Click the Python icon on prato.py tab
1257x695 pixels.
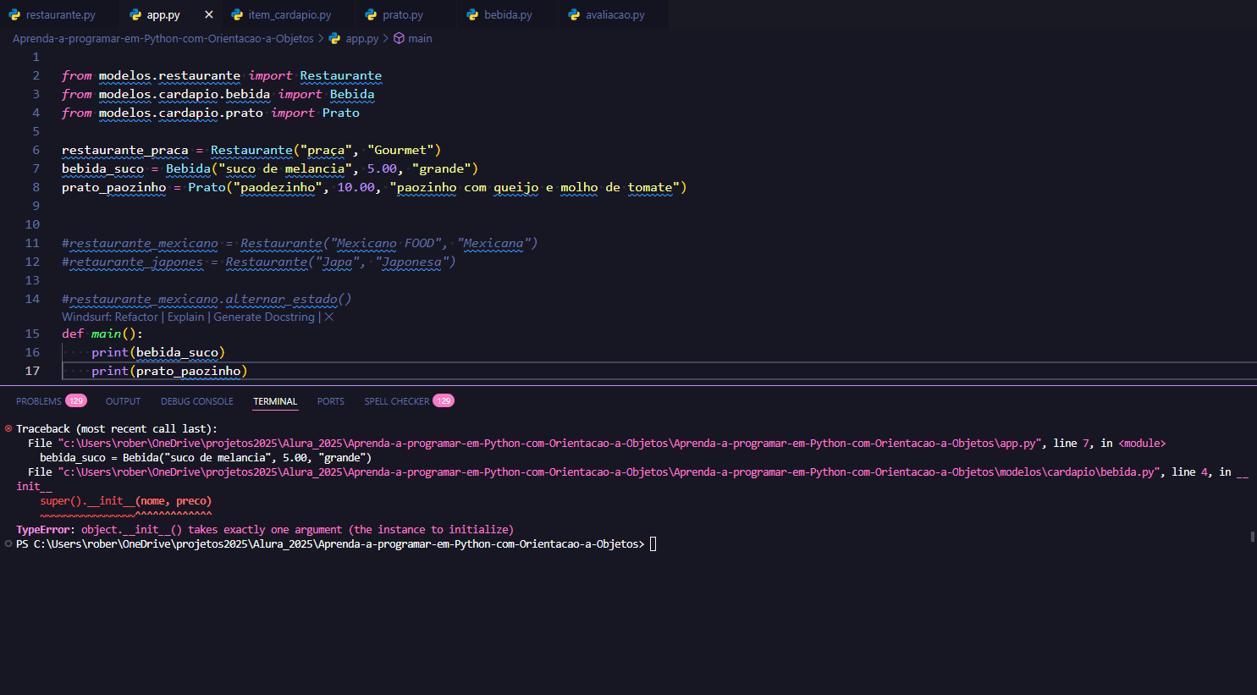pyautogui.click(x=371, y=14)
